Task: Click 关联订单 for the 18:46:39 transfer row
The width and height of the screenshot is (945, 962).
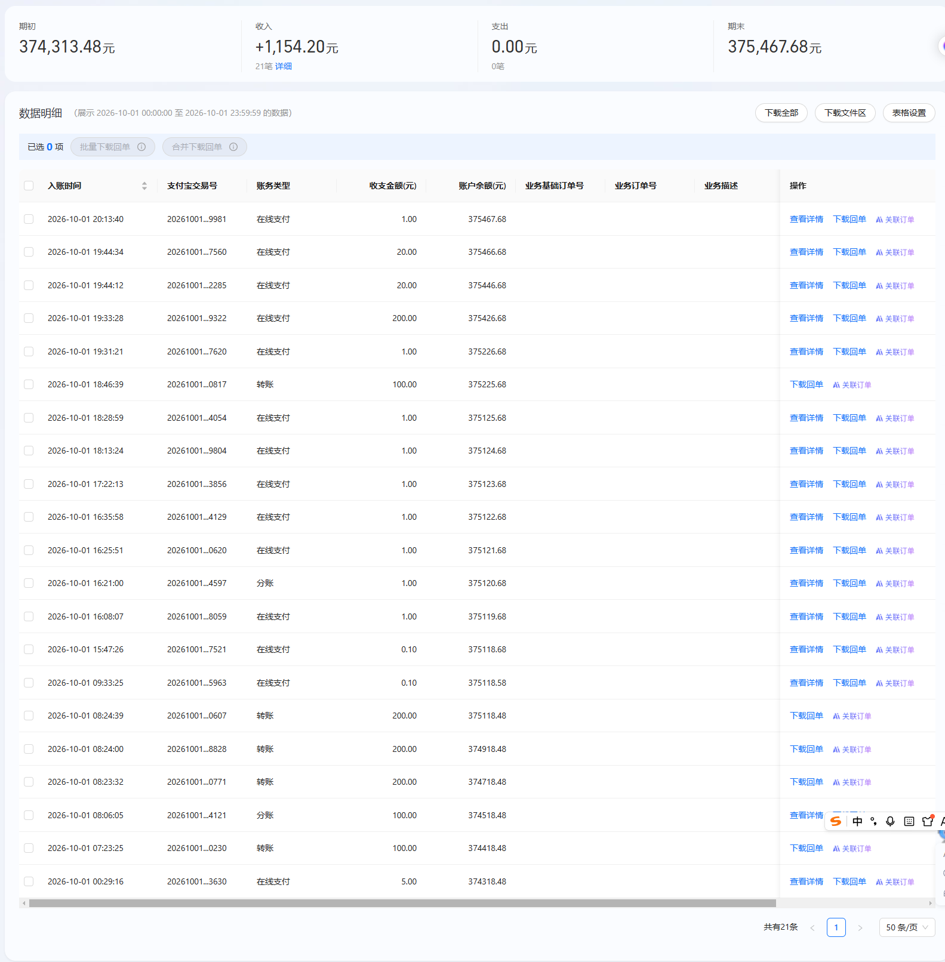Action: [x=852, y=385]
